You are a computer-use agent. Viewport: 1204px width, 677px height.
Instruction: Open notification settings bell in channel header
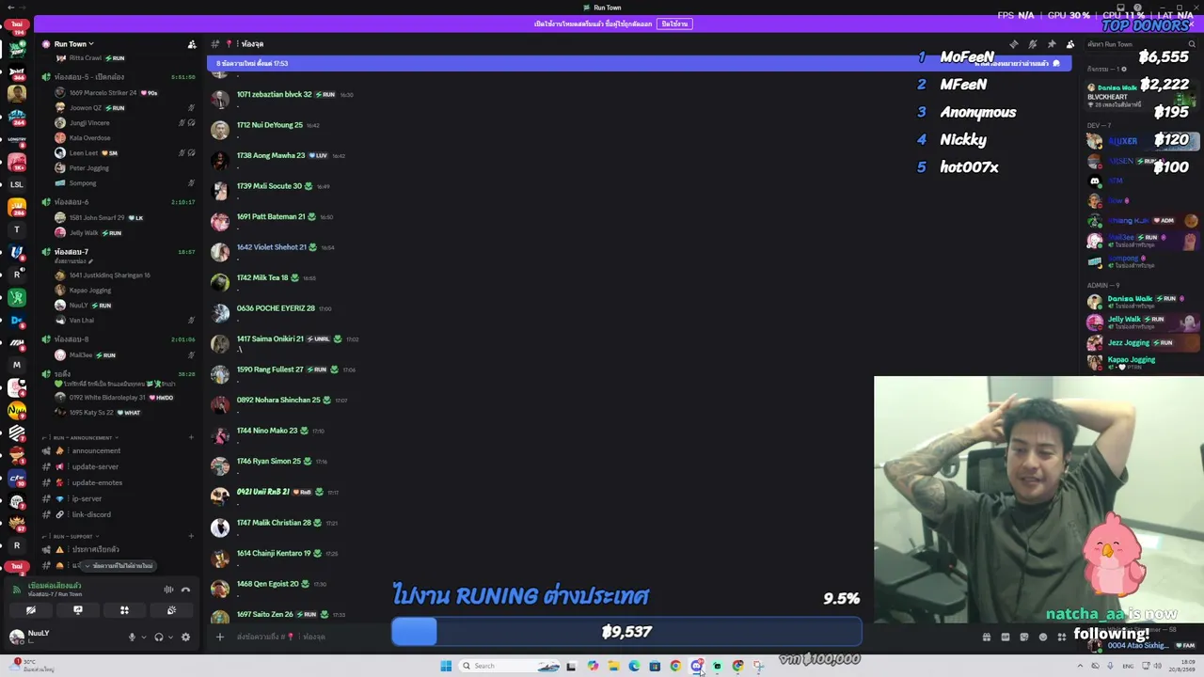click(1033, 44)
